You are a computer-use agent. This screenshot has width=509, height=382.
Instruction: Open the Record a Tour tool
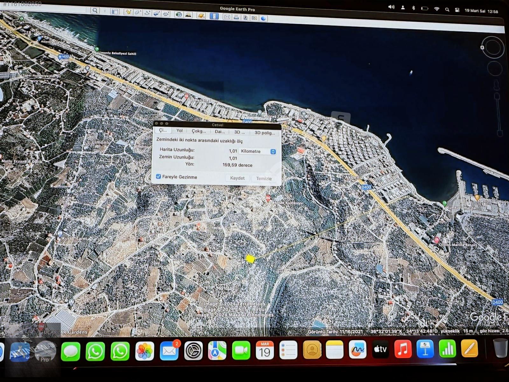166,14
